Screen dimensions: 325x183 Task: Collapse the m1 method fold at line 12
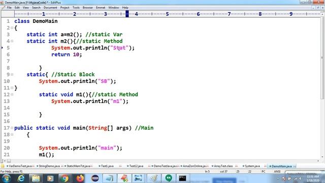coord(12,95)
